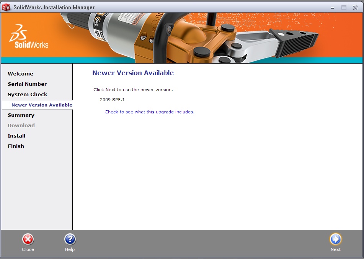Click the red Close icon

28,239
